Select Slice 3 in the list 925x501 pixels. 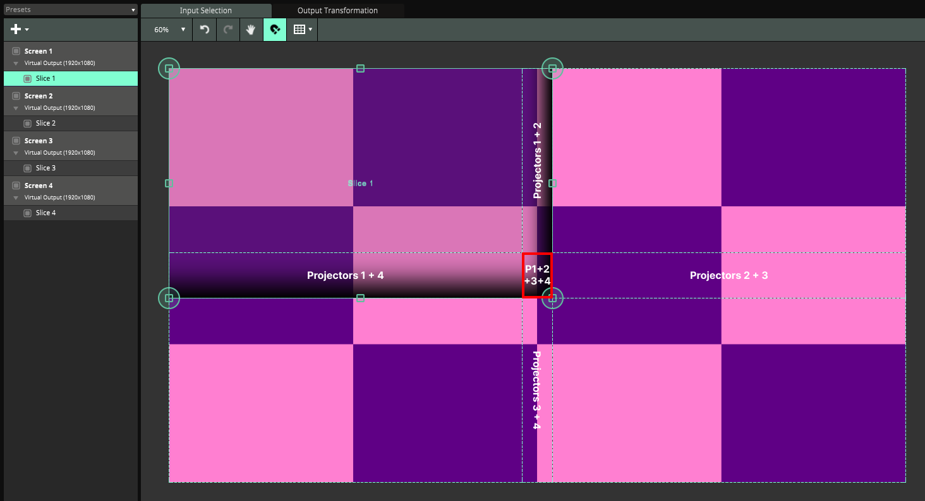pyautogui.click(x=45, y=168)
